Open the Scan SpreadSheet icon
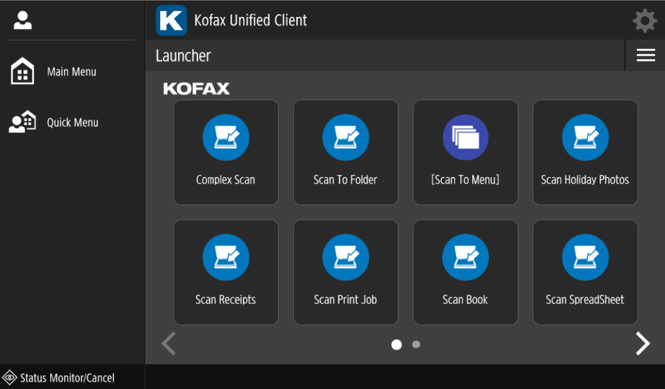The image size is (665, 389). pyautogui.click(x=585, y=258)
